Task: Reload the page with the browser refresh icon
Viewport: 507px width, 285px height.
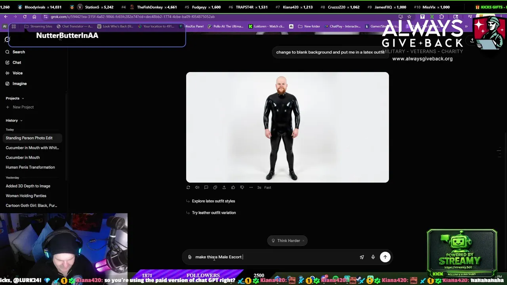Action: coord(25,17)
